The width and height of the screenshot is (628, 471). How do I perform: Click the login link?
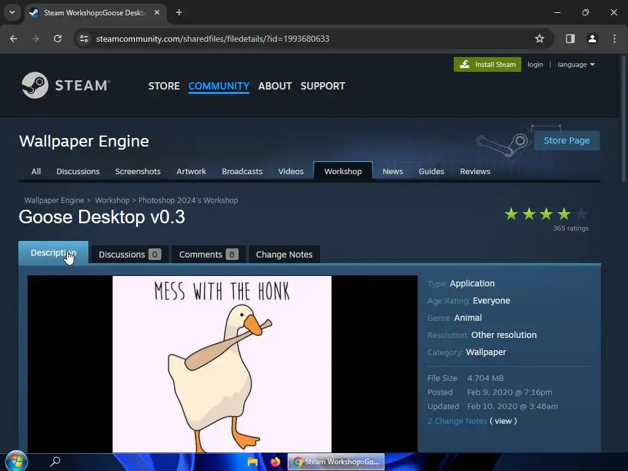[535, 64]
